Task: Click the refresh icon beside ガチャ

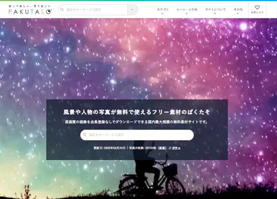Action: (x=170, y=148)
